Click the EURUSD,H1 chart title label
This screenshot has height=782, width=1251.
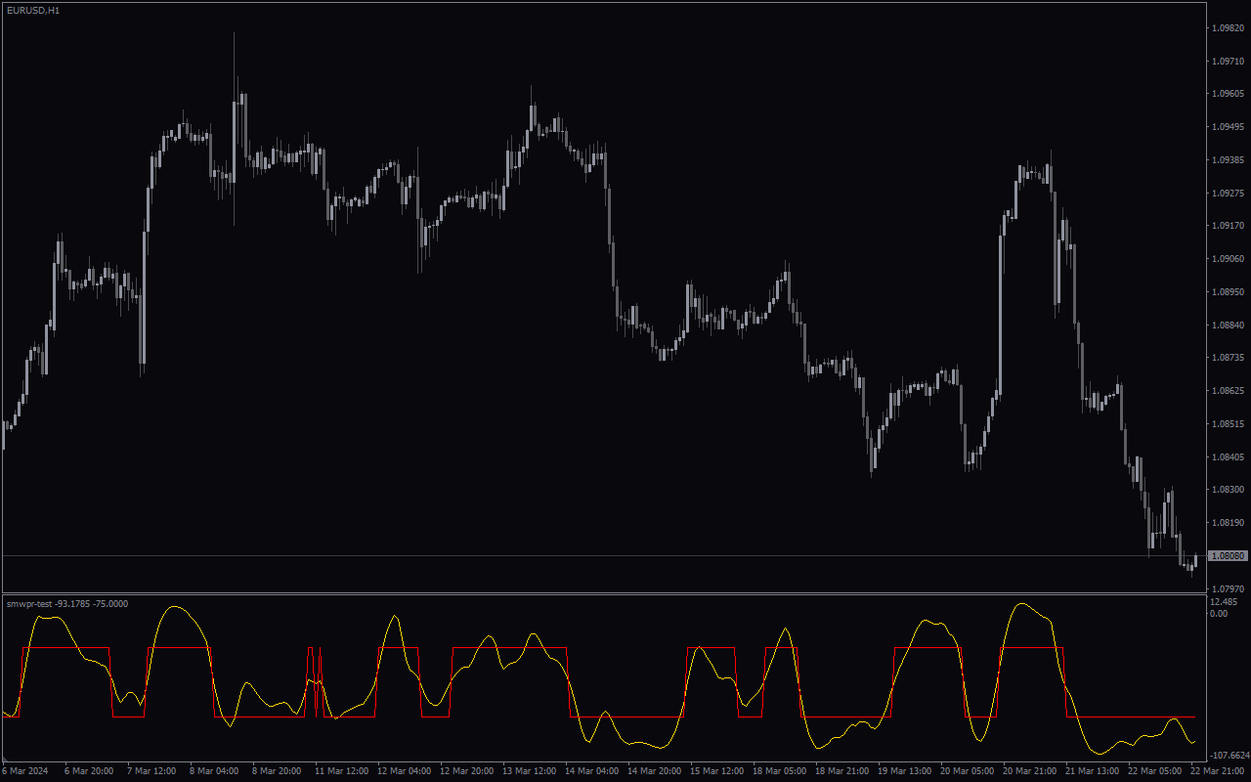(32, 10)
